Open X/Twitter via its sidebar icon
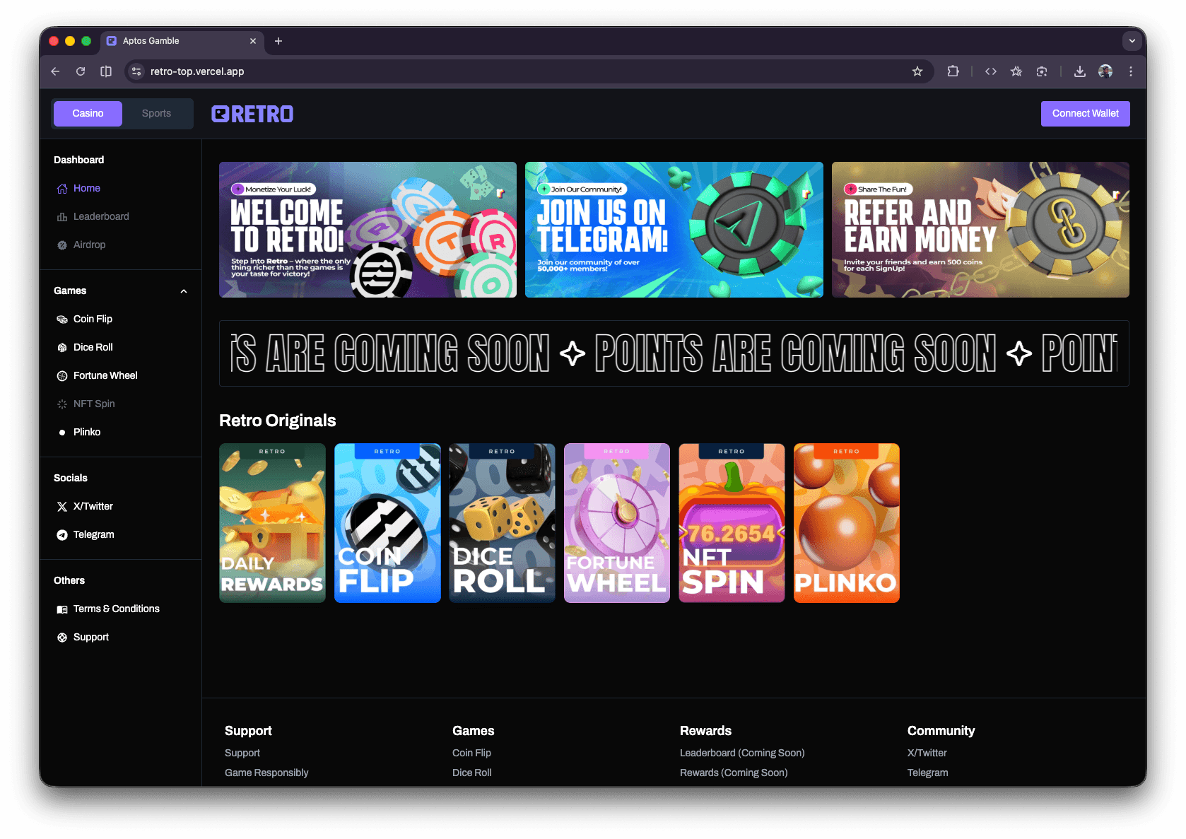The image size is (1186, 839). tap(62, 507)
